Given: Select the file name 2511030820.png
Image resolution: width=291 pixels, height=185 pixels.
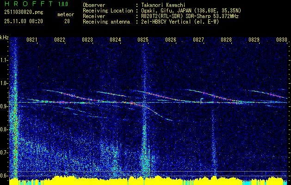Looking at the screenshot, I should 24,12.
